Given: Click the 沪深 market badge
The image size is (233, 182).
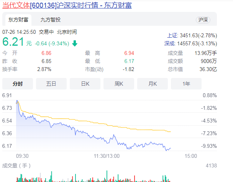Looking at the screenshot, I should click(203, 20).
